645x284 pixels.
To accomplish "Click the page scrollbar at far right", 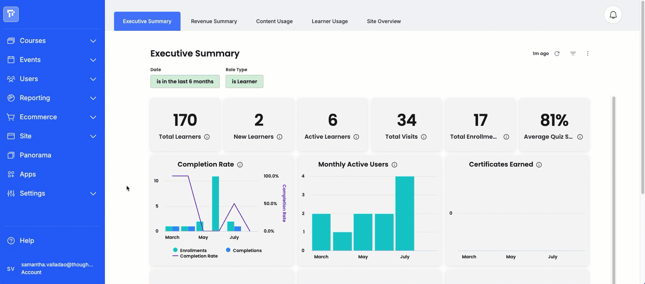I will [x=642, y=97].
